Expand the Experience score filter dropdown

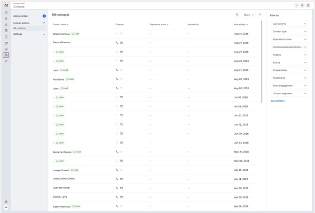(x=289, y=39)
